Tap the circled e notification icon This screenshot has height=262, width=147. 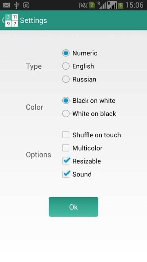tap(26, 5)
